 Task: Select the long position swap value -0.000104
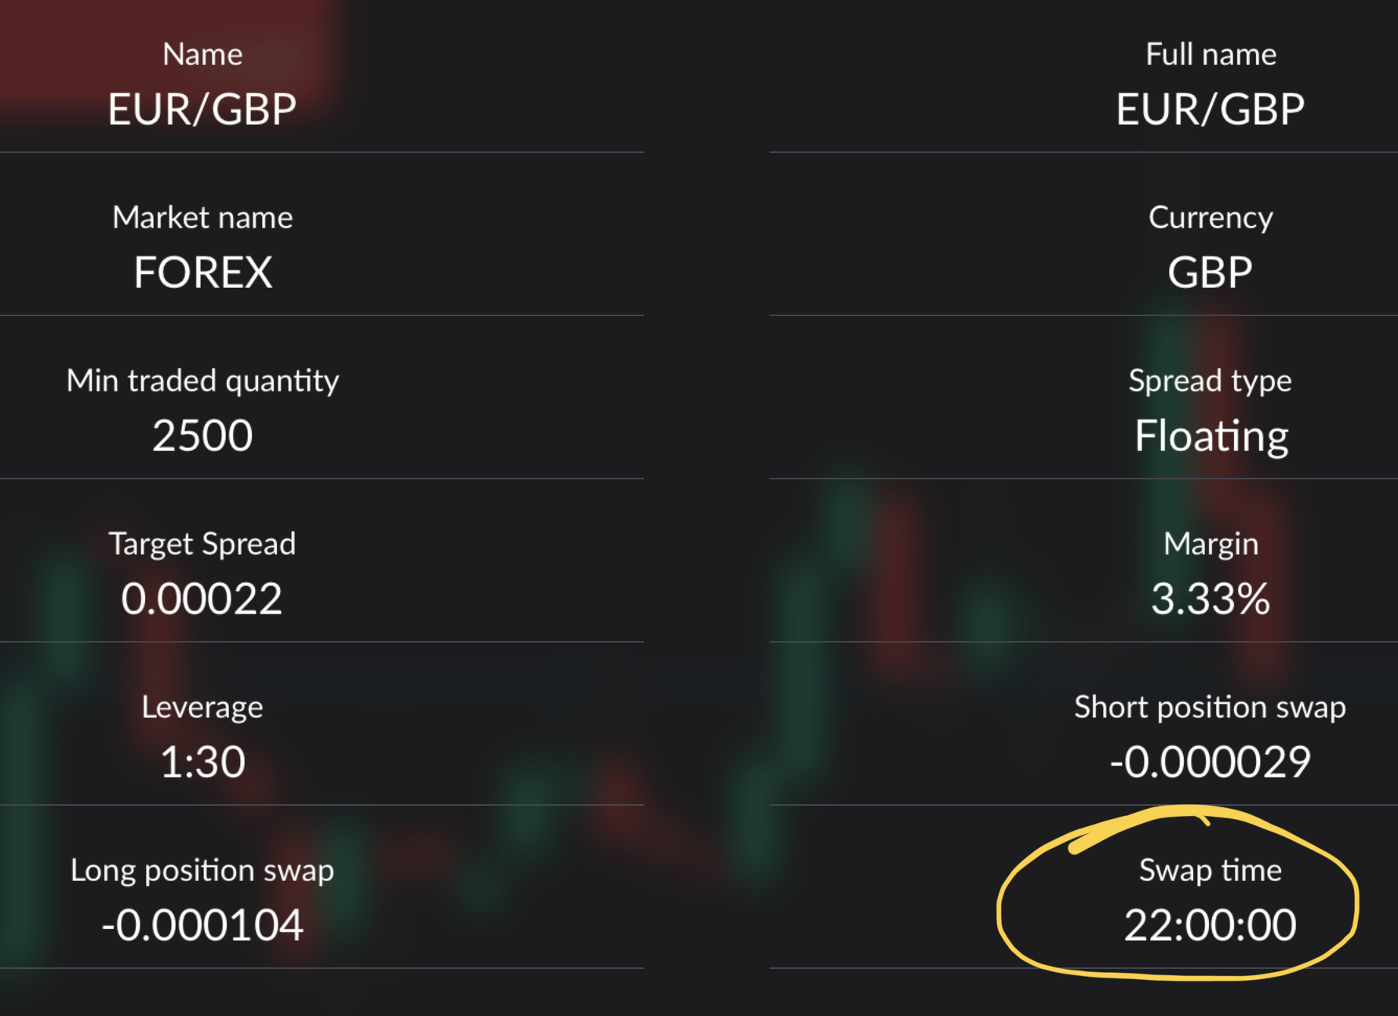(202, 925)
